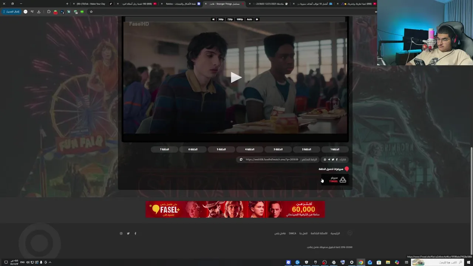This screenshot has height=266, width=473.
Task: Open episode الحلقة 6
Action: (193, 149)
